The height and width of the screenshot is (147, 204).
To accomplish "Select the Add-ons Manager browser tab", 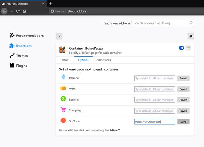I will click(x=23, y=4).
